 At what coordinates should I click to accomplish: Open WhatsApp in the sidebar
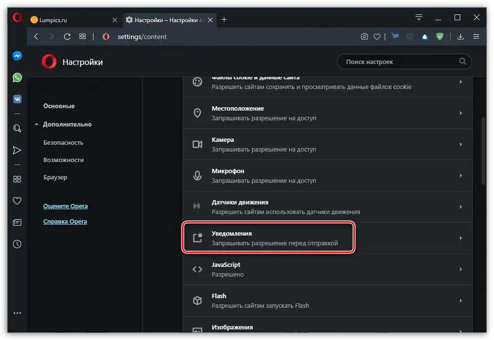coord(17,77)
